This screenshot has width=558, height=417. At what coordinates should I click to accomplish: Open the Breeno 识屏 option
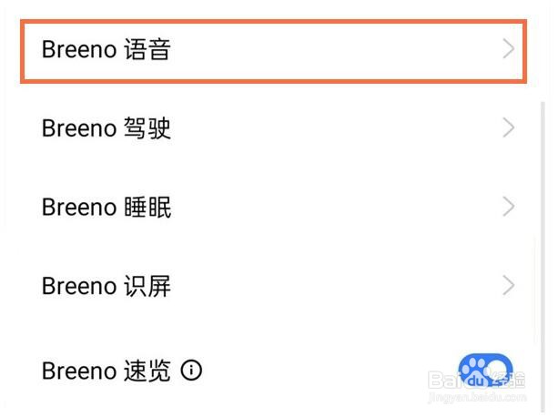coord(273,286)
